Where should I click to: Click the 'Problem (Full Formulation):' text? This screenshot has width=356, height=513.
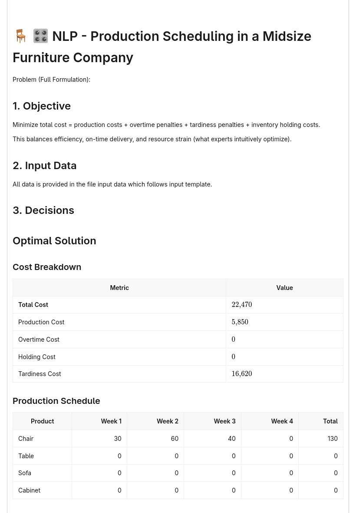(x=51, y=80)
